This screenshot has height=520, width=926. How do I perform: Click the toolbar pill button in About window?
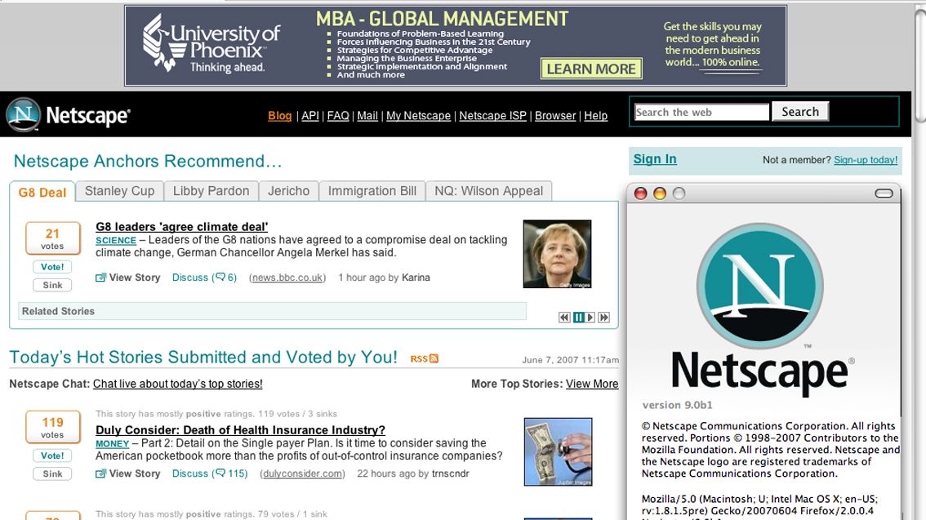coord(884,193)
